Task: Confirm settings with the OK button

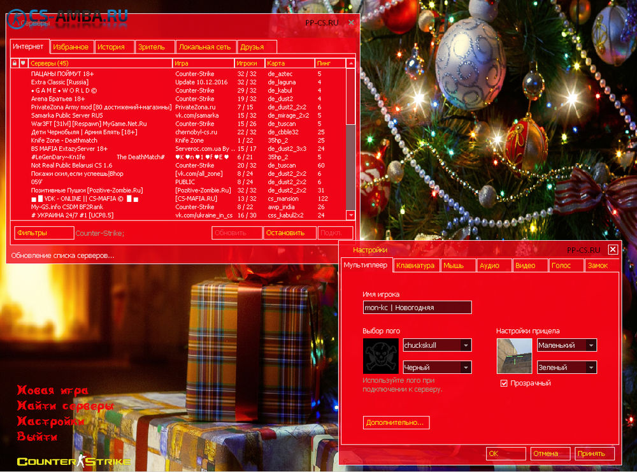Action: (506, 454)
